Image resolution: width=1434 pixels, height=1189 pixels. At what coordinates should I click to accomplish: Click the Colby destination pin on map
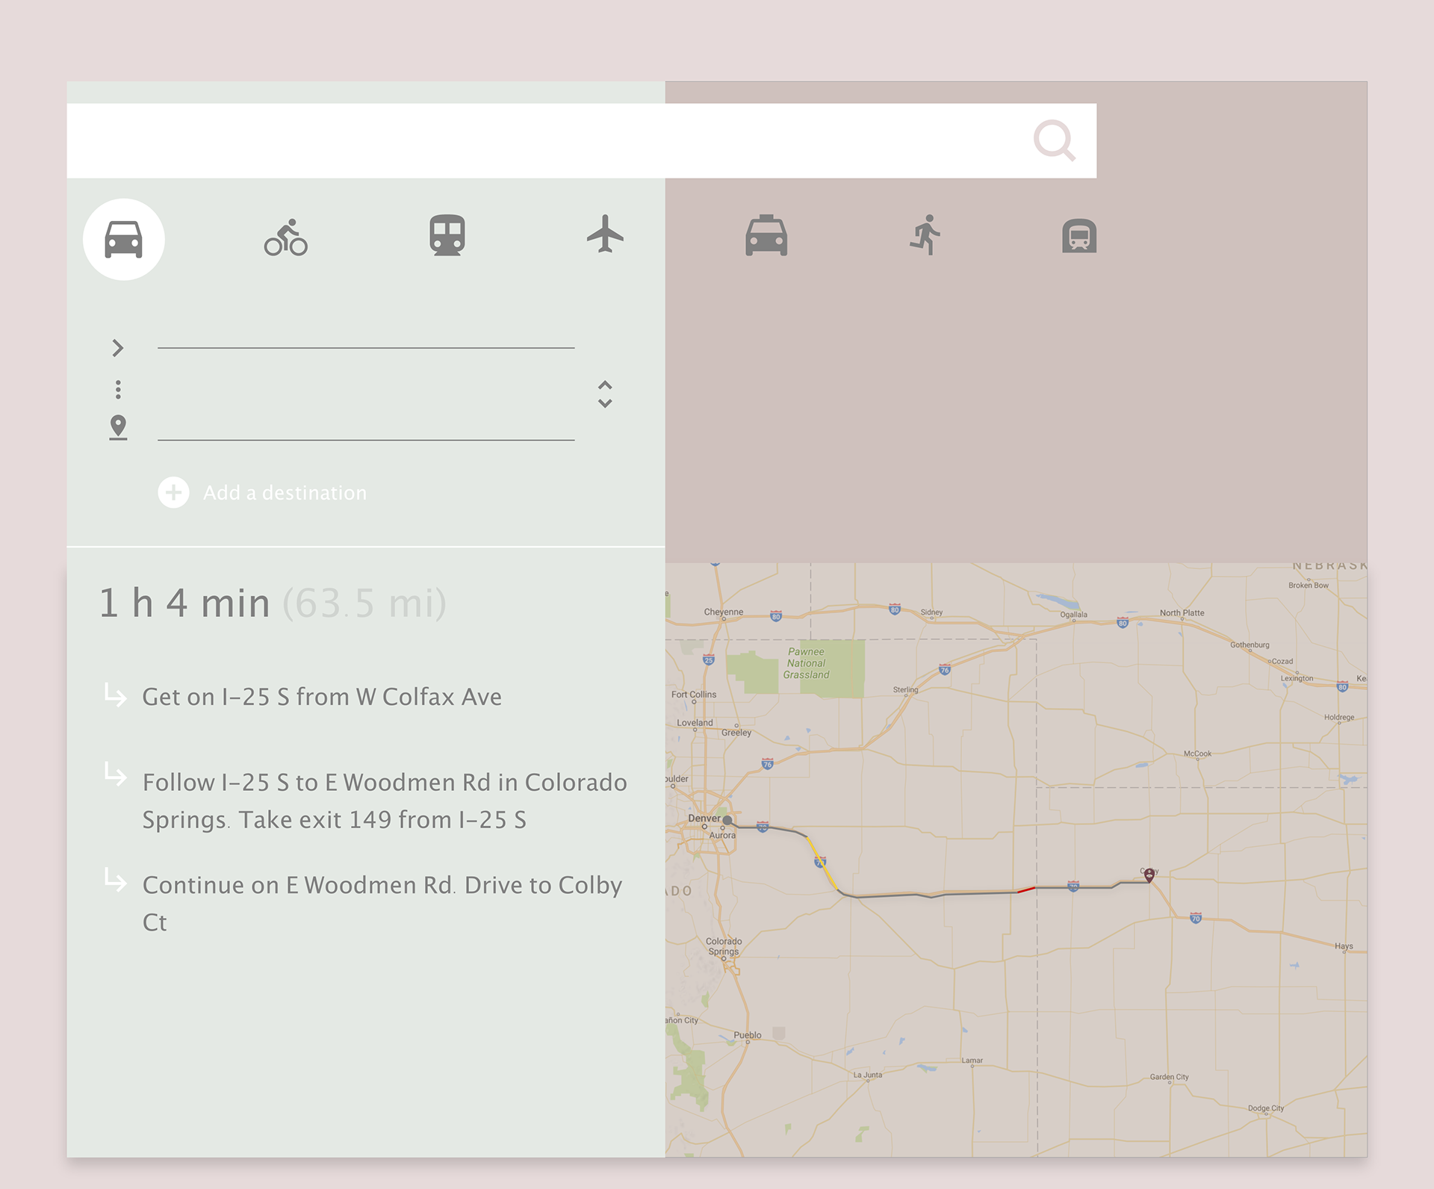tap(1149, 875)
